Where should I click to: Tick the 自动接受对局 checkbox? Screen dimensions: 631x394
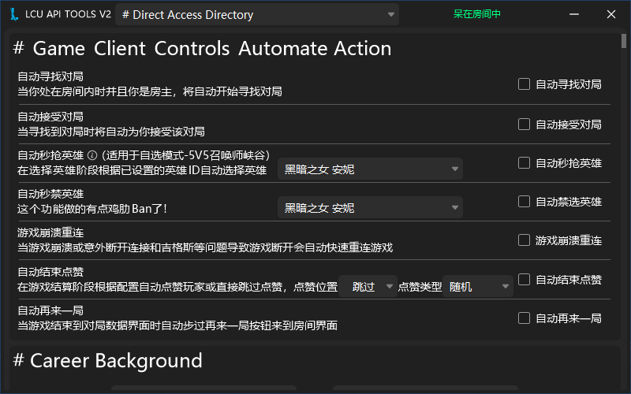point(524,124)
